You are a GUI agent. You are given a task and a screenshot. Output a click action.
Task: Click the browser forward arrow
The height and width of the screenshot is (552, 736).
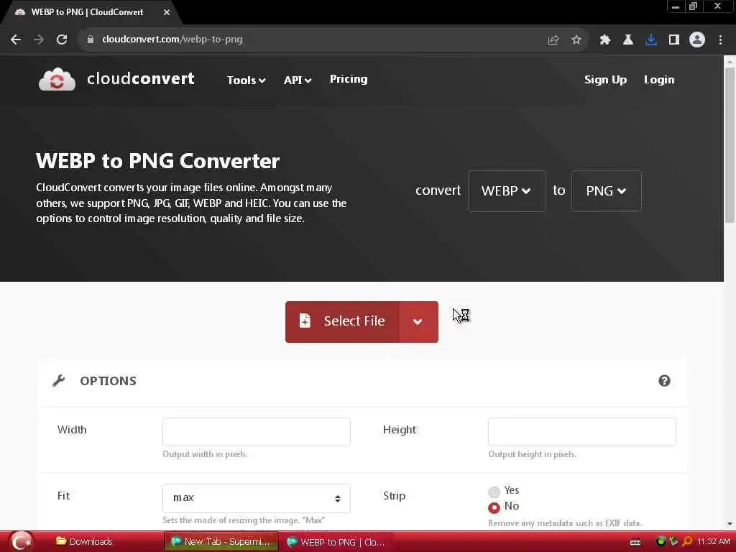pos(39,40)
